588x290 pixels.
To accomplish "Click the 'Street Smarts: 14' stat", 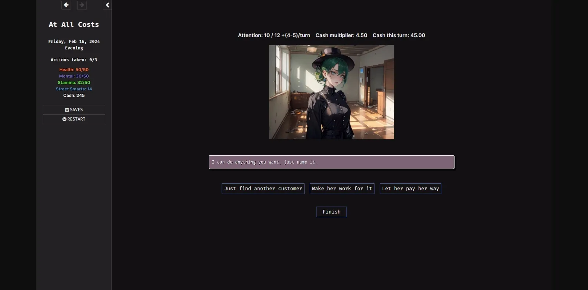I will (74, 89).
